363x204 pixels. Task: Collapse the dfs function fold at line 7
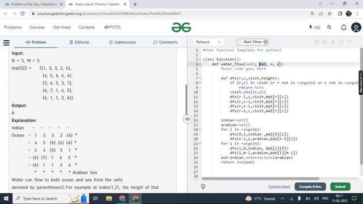[200, 78]
